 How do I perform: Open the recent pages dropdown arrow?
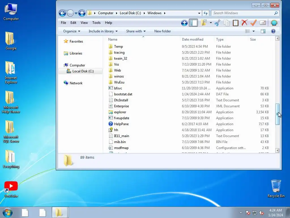coord(76,13)
